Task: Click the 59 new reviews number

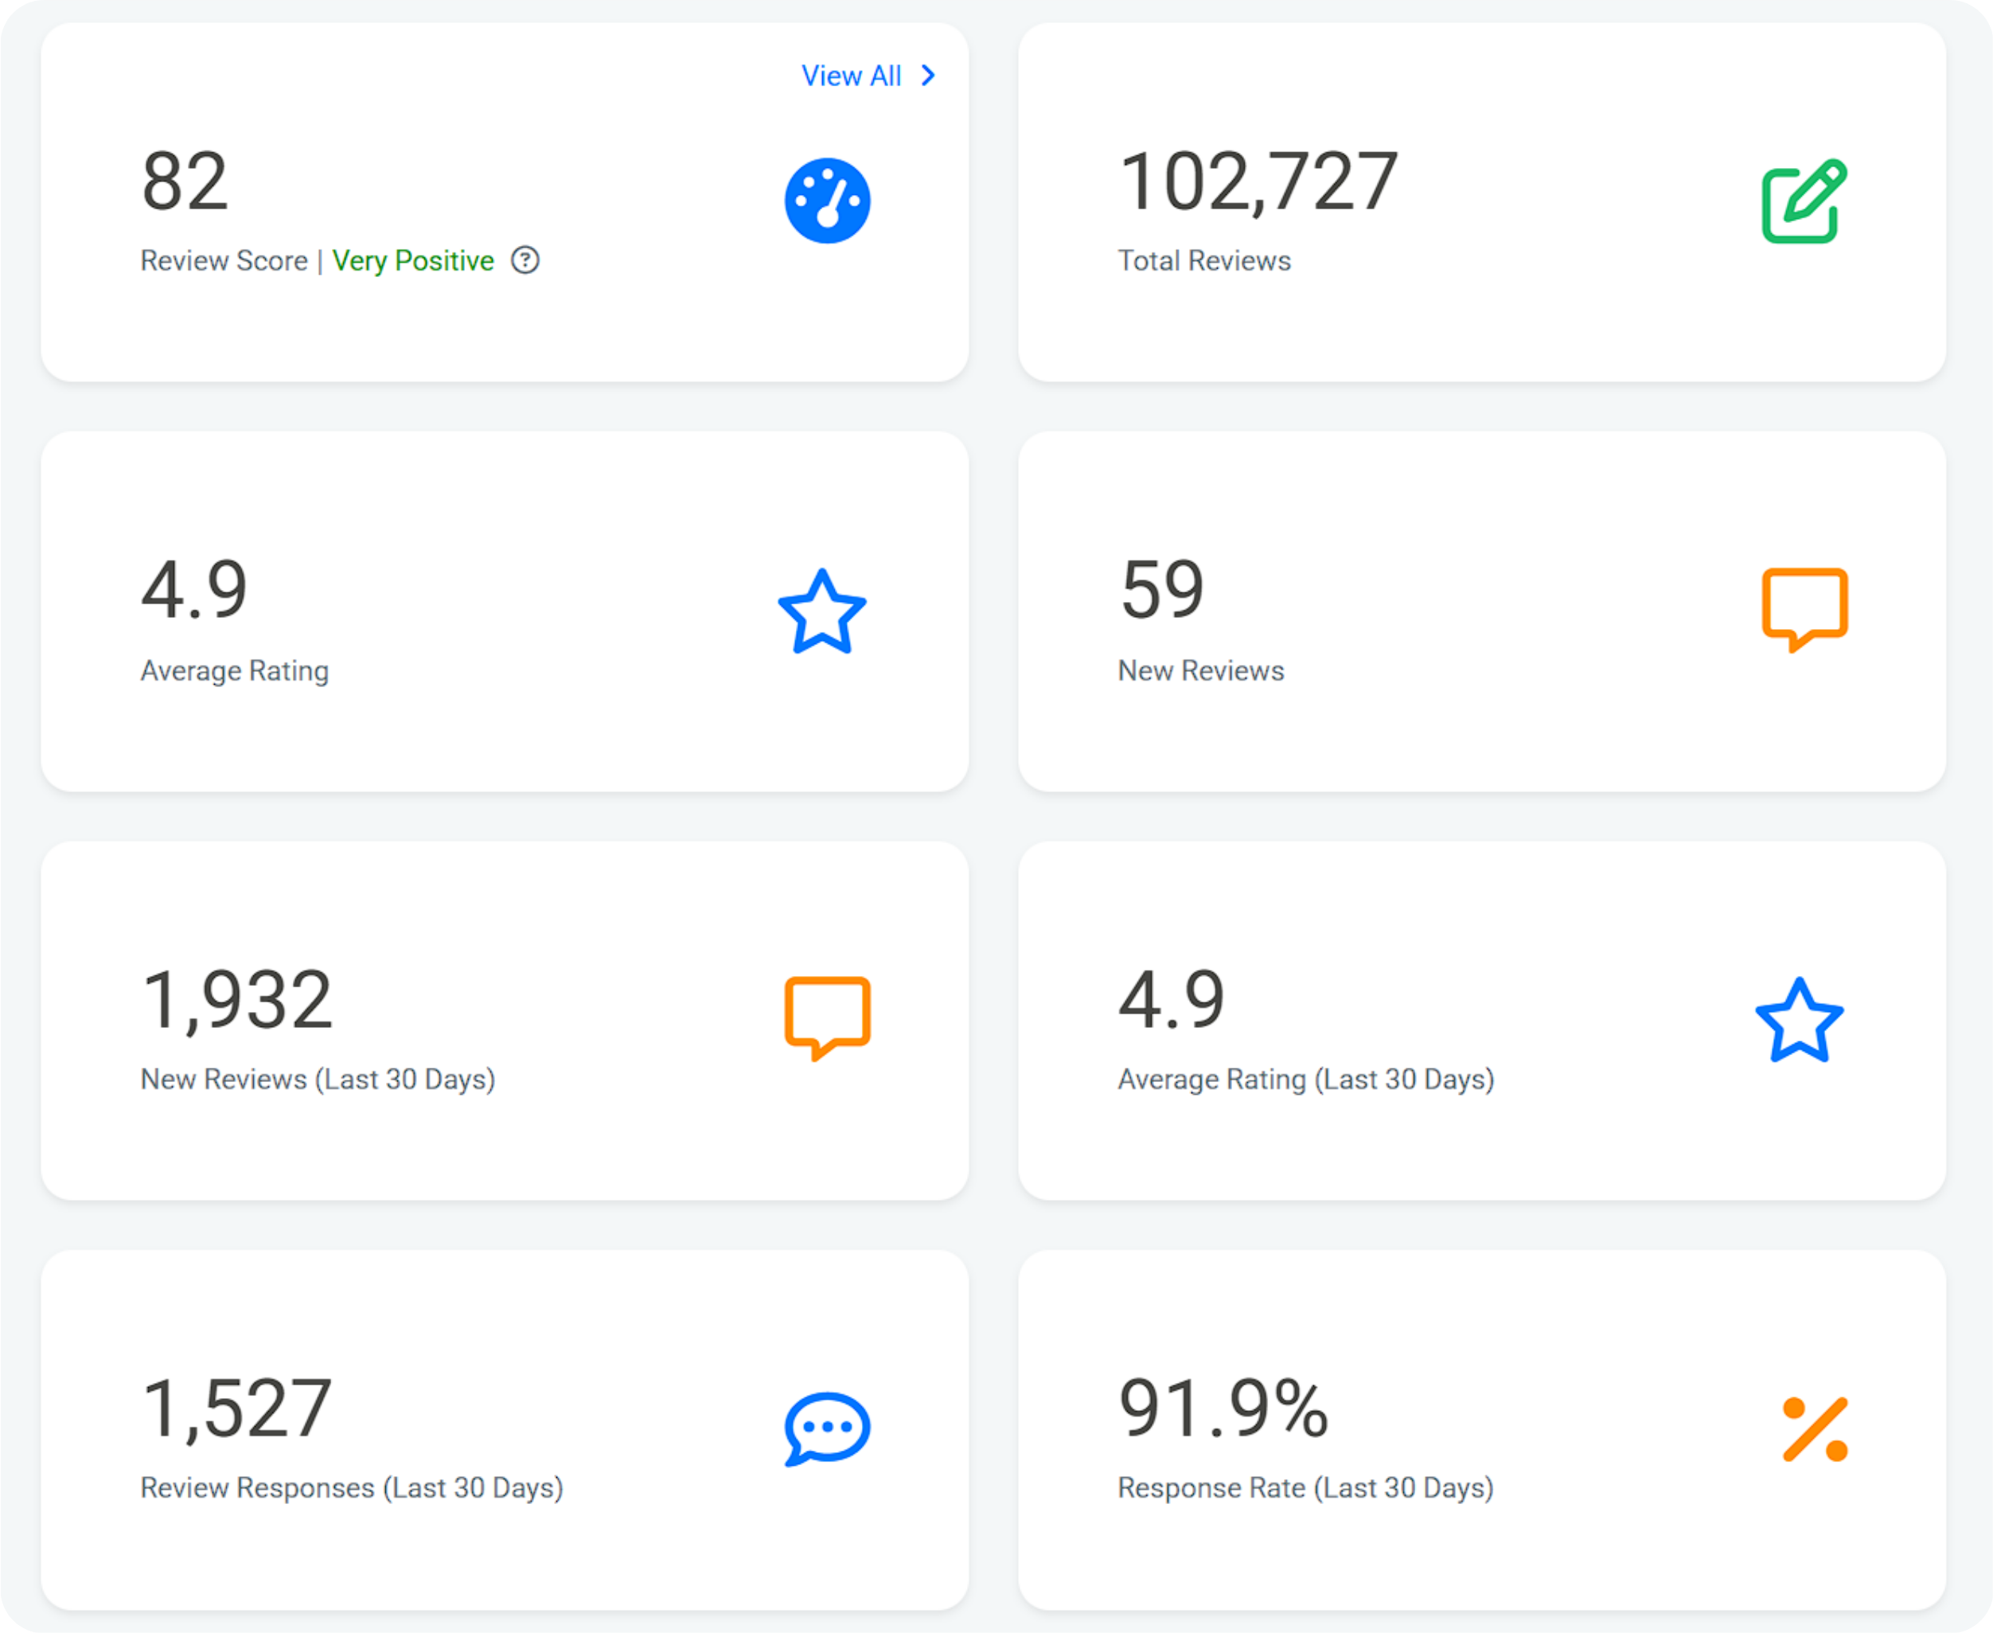Action: click(1162, 590)
